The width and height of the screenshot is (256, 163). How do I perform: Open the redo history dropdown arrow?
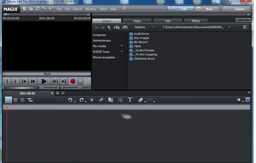86,102
